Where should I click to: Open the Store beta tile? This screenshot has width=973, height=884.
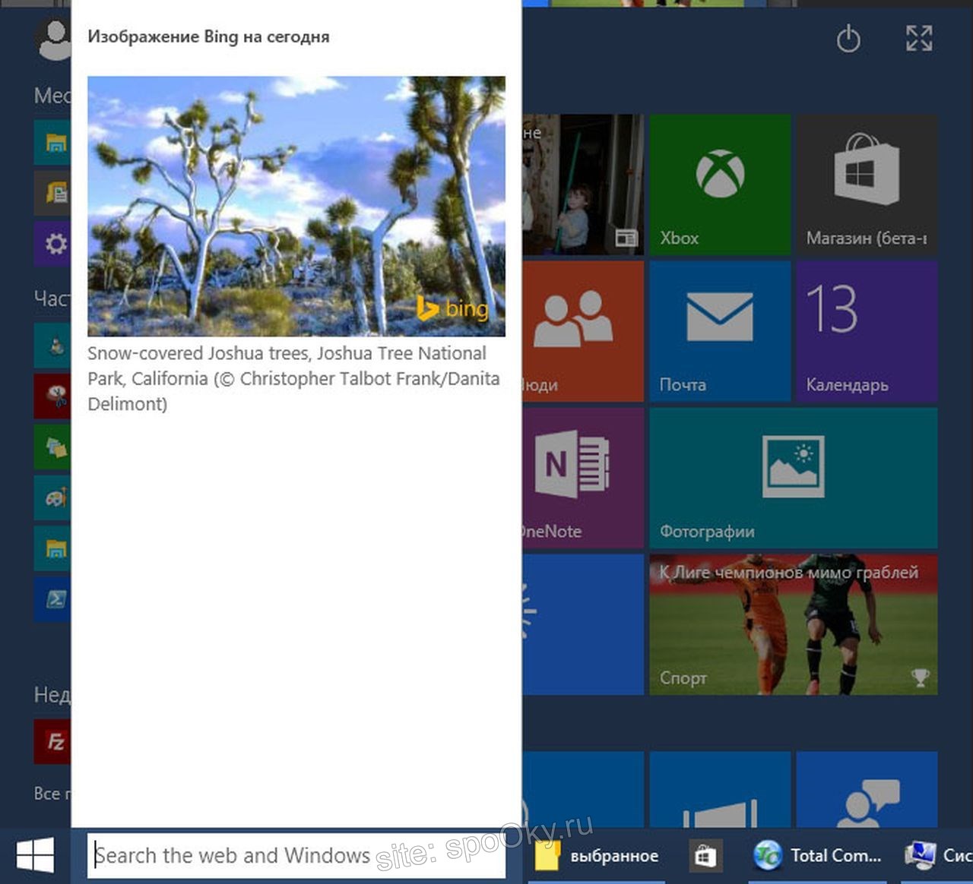867,185
